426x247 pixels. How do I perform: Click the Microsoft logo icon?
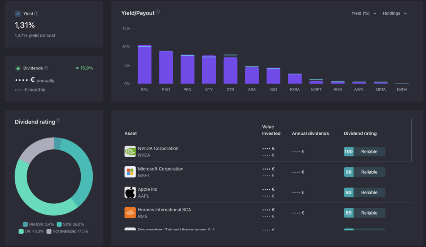pos(130,172)
